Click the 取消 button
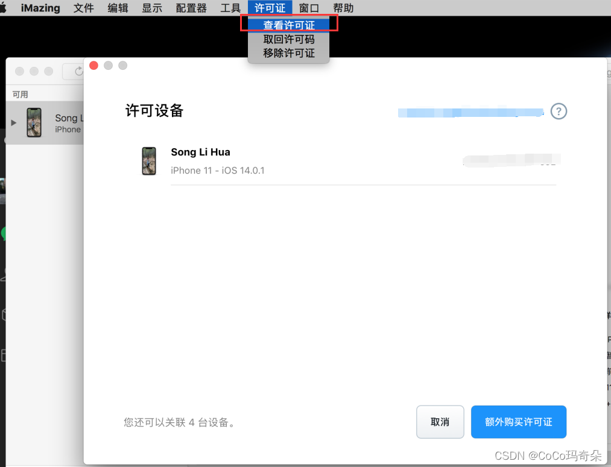Screen dimensions: 611x467 click(x=440, y=422)
